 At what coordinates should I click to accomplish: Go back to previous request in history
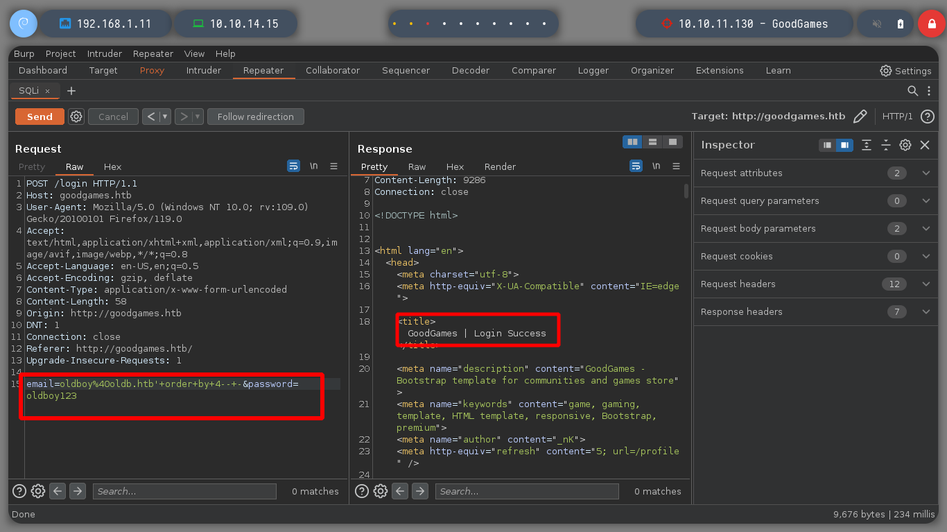(151, 117)
